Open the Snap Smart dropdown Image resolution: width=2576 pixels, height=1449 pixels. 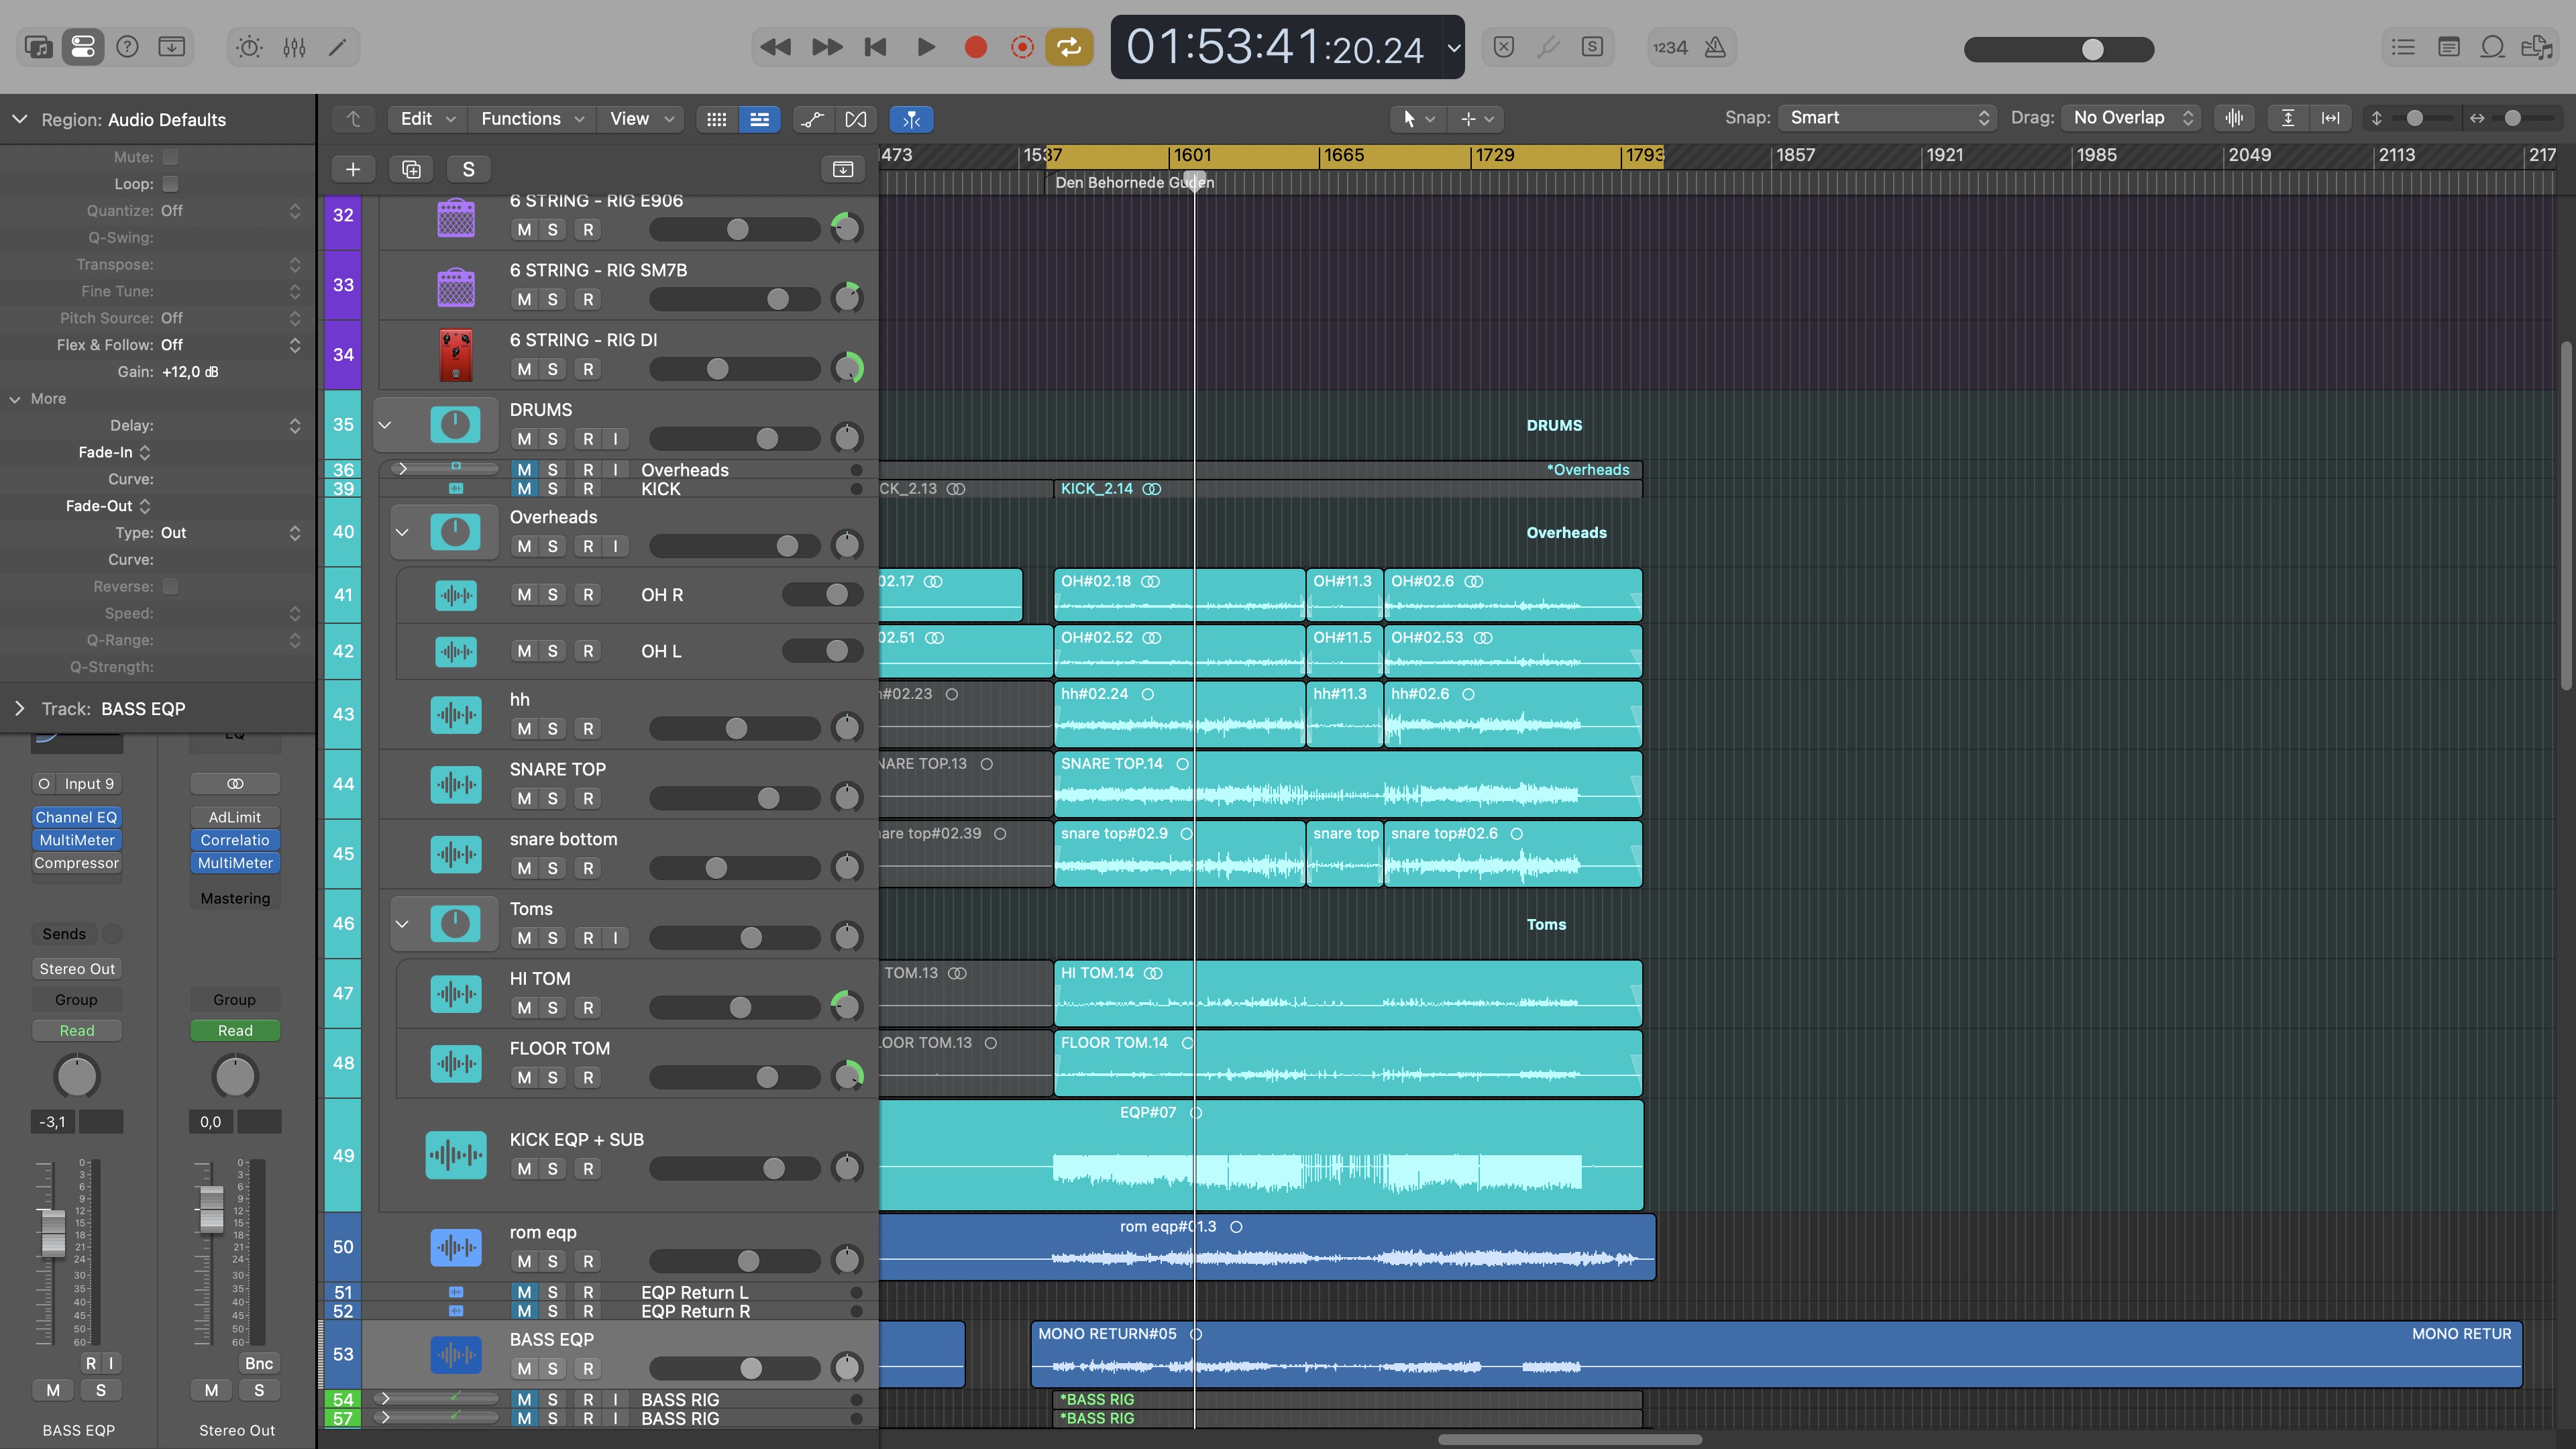(1886, 118)
